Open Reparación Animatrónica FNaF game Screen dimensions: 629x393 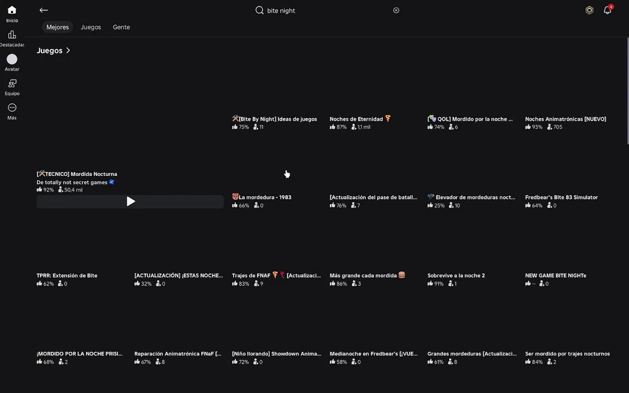[x=177, y=353]
